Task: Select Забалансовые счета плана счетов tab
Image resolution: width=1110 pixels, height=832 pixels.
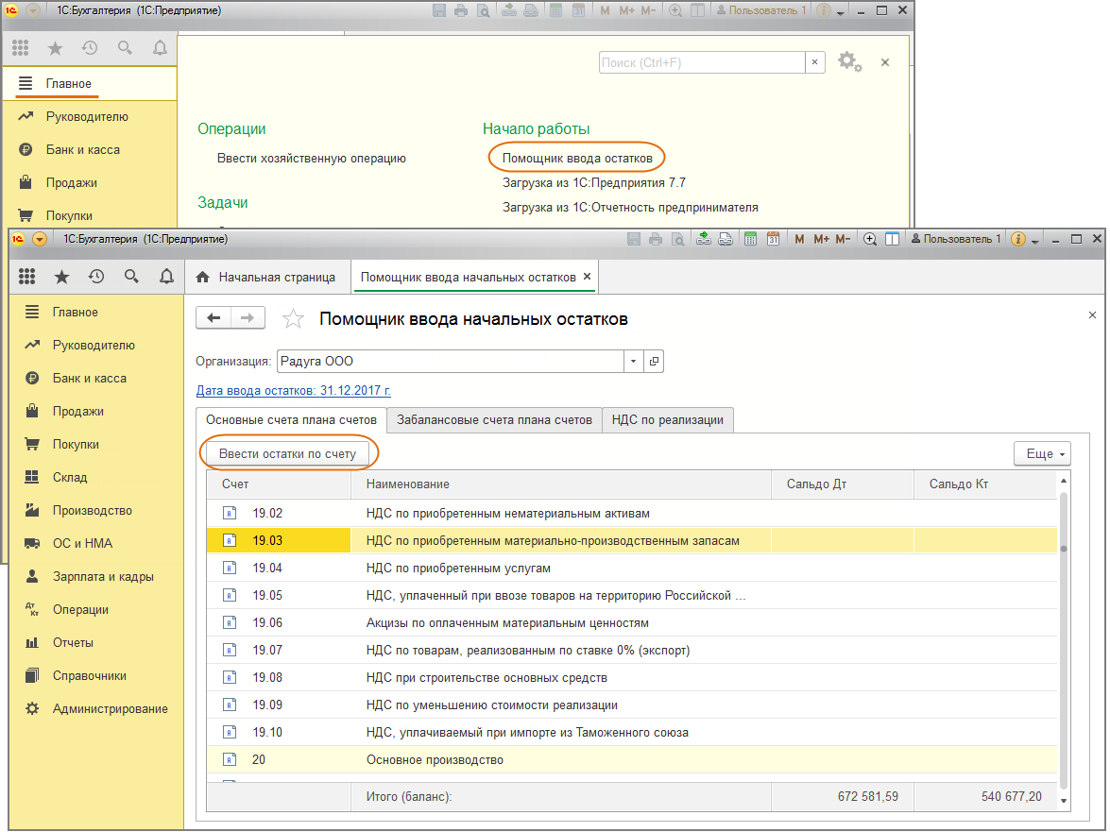Action: (x=494, y=420)
